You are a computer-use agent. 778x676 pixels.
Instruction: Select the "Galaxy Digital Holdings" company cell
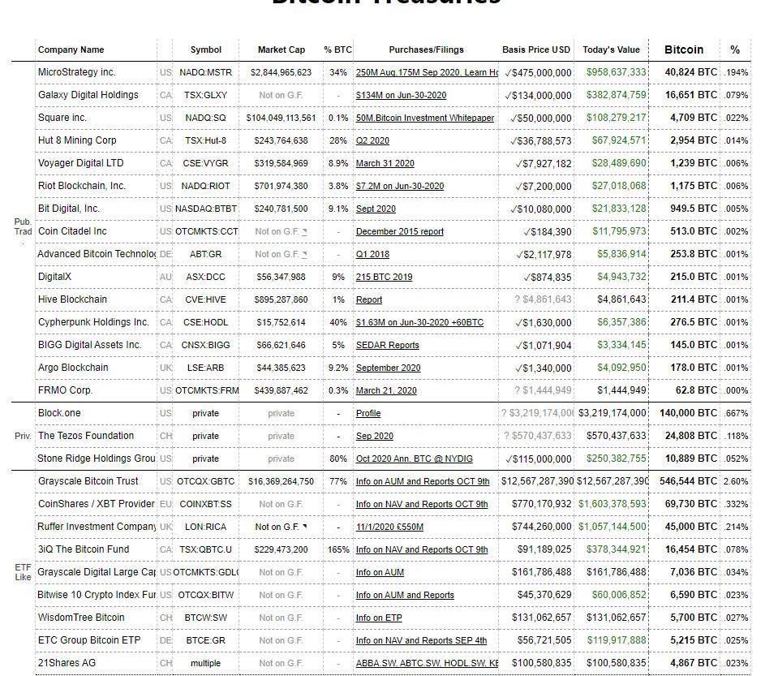pyautogui.click(x=97, y=95)
